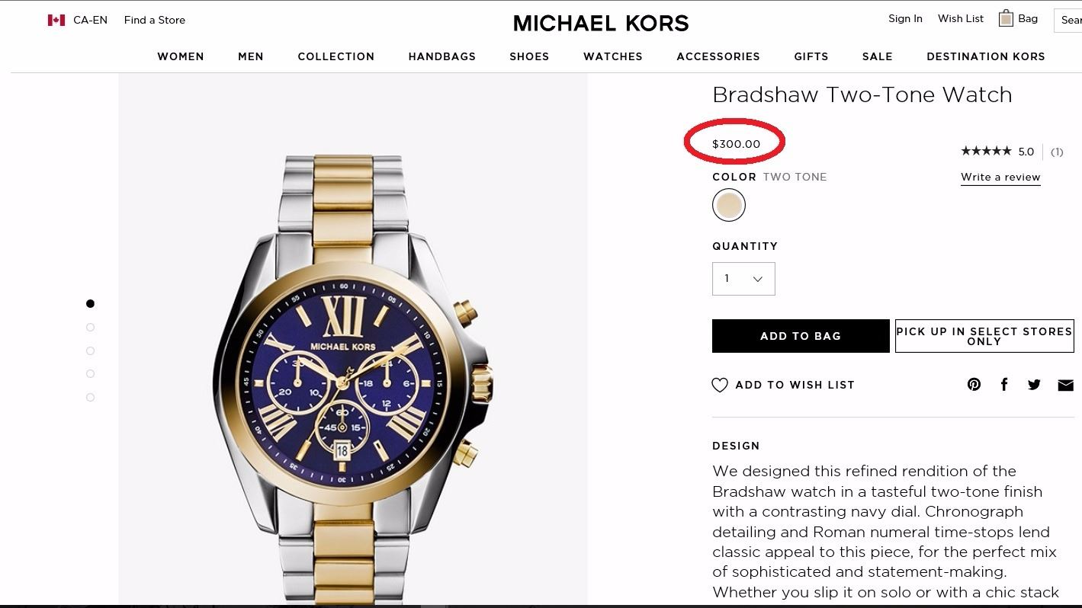The width and height of the screenshot is (1082, 608).
Task: Select the Two Tone color swatch
Action: click(729, 206)
